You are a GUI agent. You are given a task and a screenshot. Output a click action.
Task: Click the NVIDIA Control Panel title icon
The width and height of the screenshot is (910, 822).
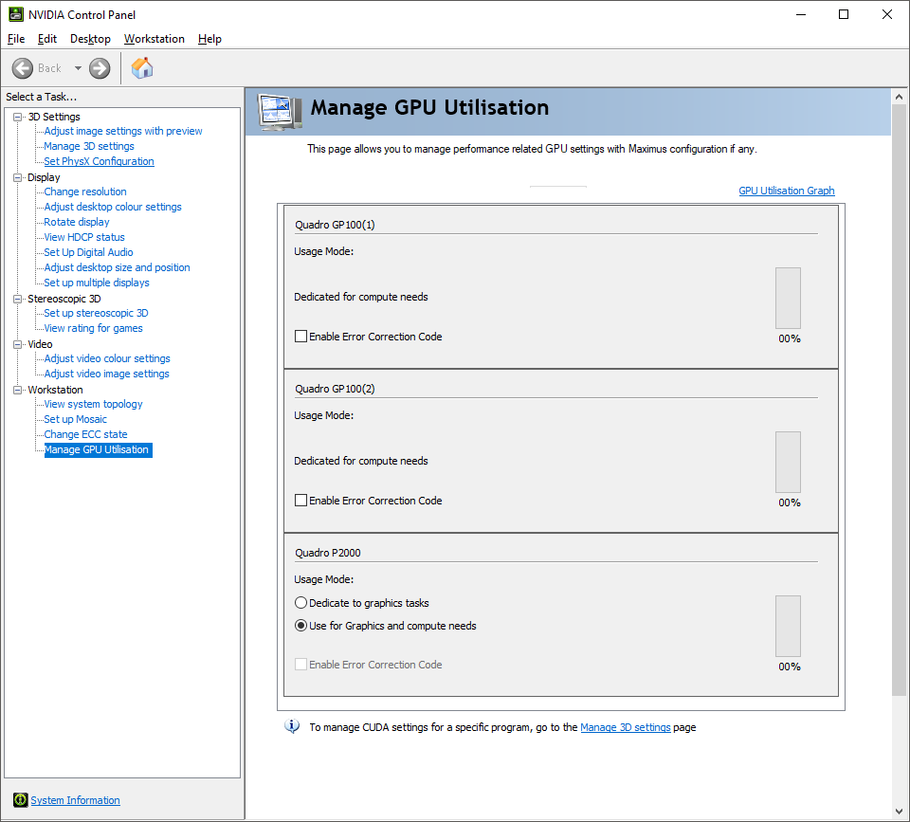(x=16, y=14)
